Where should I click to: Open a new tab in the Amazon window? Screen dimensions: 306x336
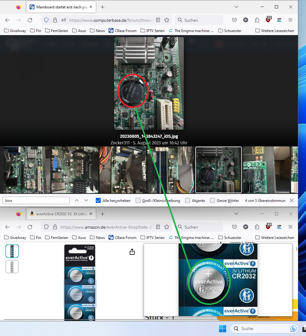[103, 214]
